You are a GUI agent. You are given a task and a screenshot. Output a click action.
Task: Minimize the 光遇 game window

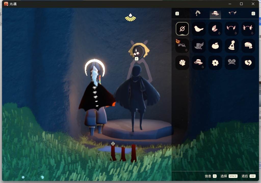pos(230,4)
